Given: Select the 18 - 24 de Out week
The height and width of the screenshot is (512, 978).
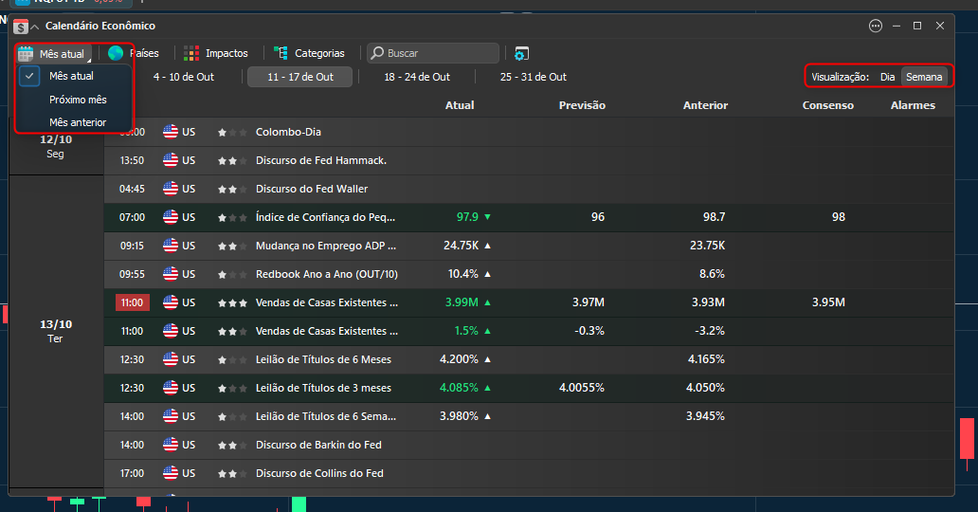Looking at the screenshot, I should point(417,77).
